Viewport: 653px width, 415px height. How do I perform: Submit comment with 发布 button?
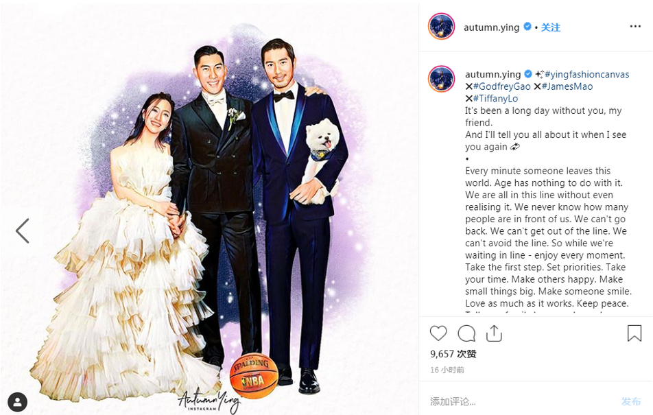pos(631,401)
